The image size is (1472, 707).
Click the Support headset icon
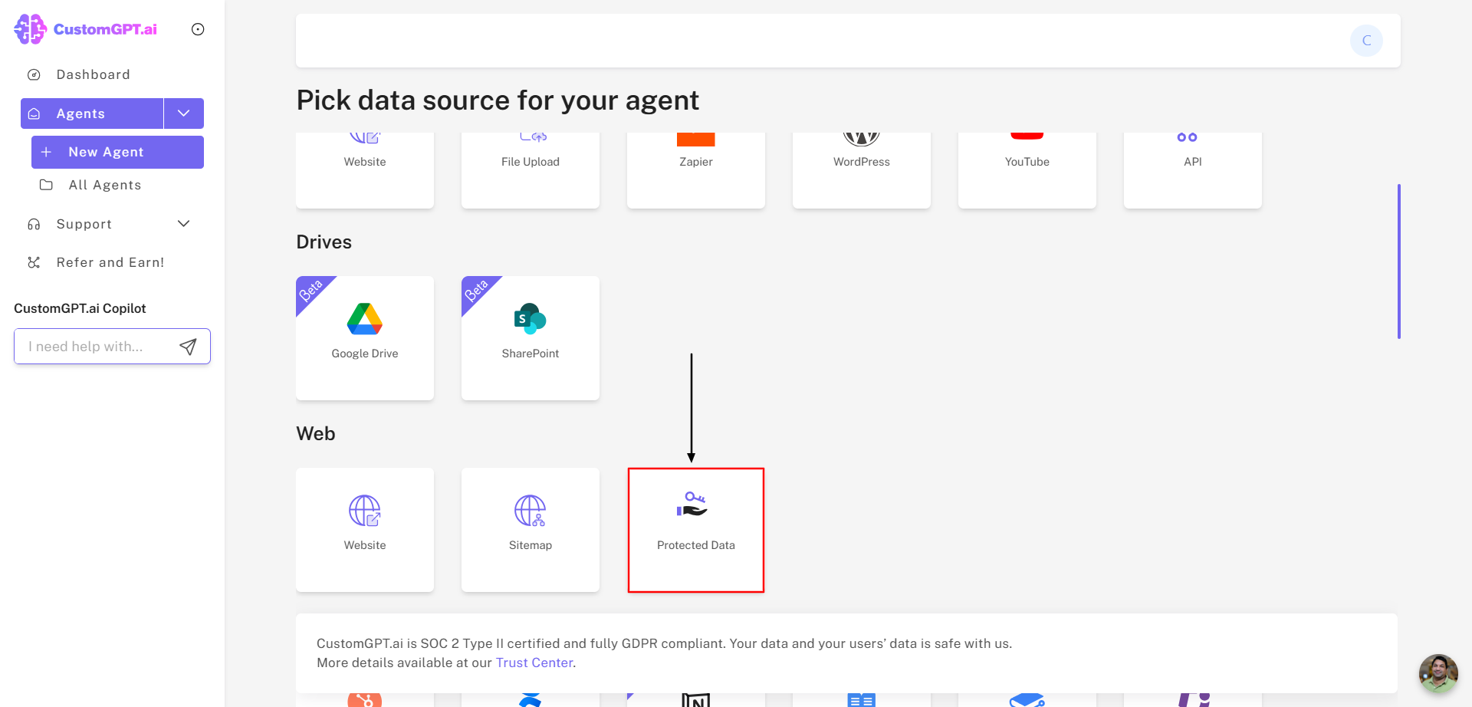[34, 224]
